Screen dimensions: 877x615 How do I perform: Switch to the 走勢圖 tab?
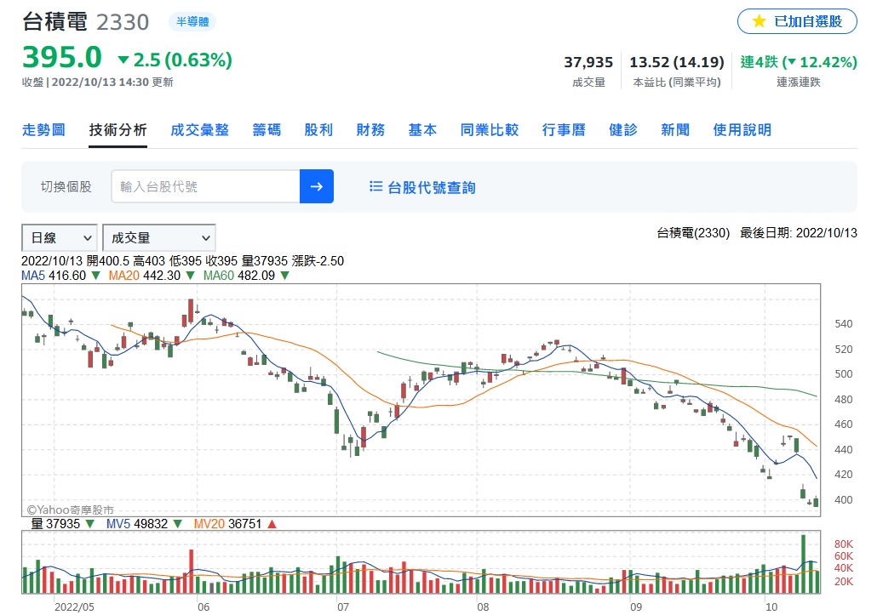click(x=43, y=130)
